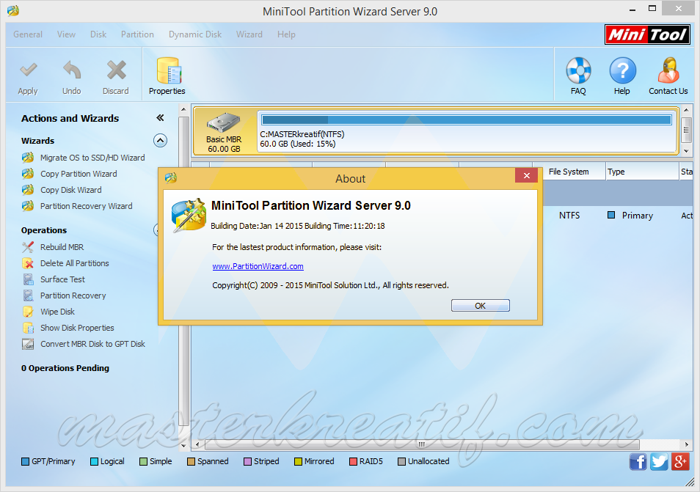
Task: Click the Partition Recovery Wizard icon
Action: (x=28, y=205)
